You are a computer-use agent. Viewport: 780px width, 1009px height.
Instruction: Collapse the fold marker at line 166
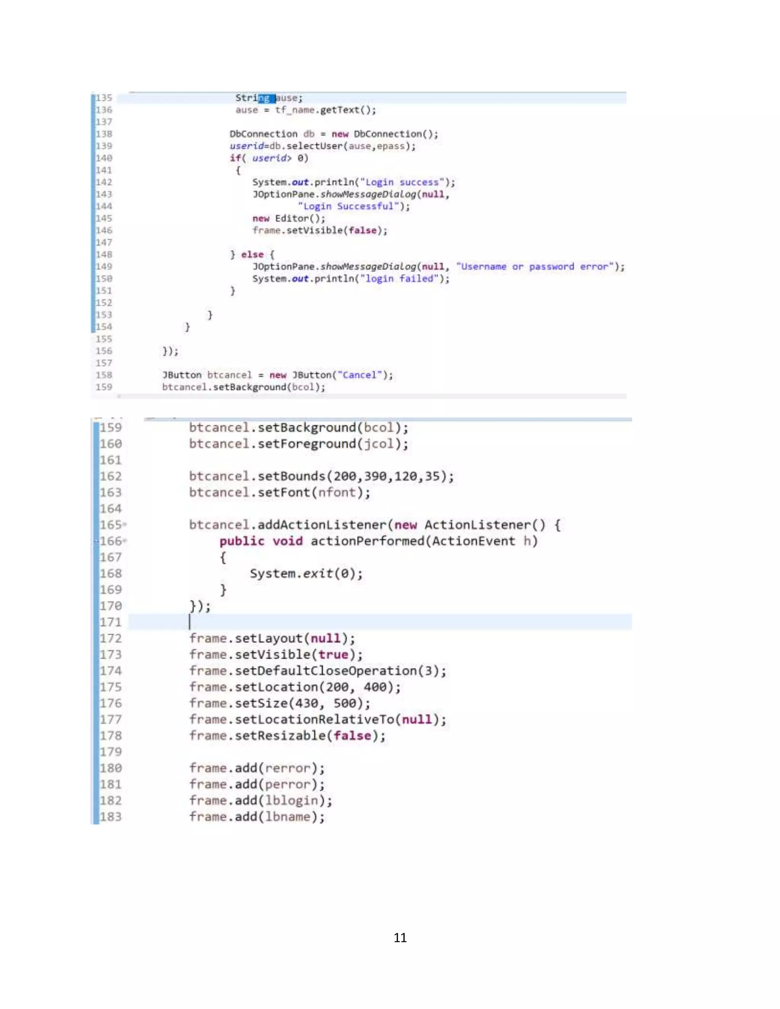(x=125, y=541)
